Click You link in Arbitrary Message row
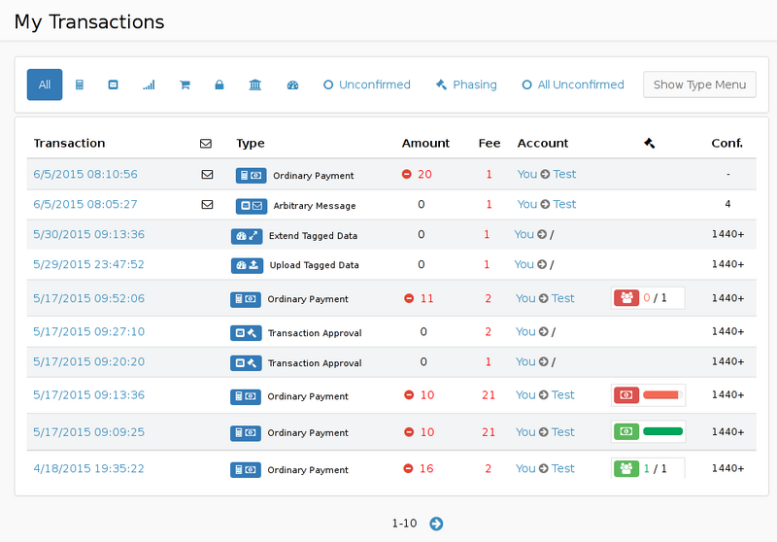The height and width of the screenshot is (542, 777). tap(526, 204)
